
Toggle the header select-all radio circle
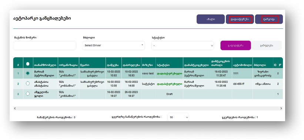[x=28, y=64]
